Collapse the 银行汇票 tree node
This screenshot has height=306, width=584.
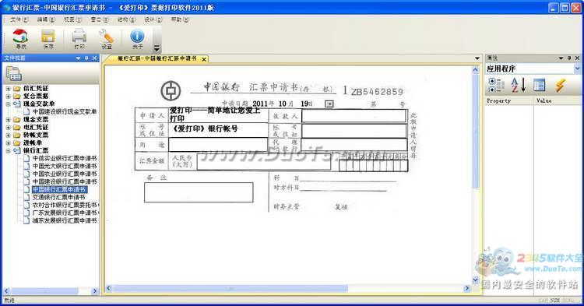(x=9, y=151)
